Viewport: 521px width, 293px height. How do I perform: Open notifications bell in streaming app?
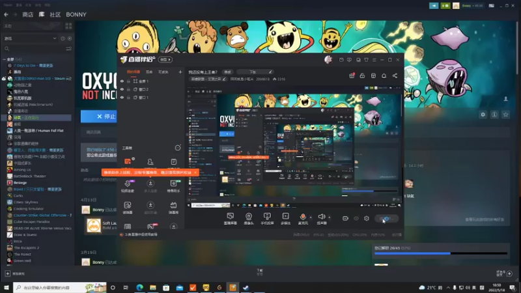pyautogui.click(x=384, y=76)
